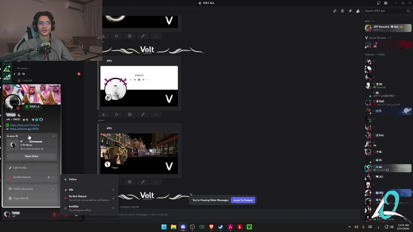This screenshot has height=232, width=413.
Task: Open Steam from the taskbar
Action: pyautogui.click(x=221, y=227)
